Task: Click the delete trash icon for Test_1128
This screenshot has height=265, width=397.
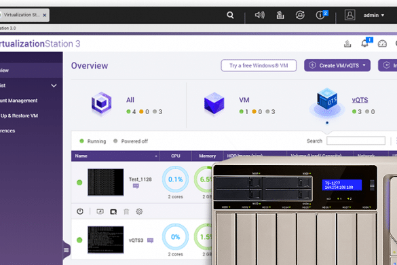Action: tap(126, 211)
